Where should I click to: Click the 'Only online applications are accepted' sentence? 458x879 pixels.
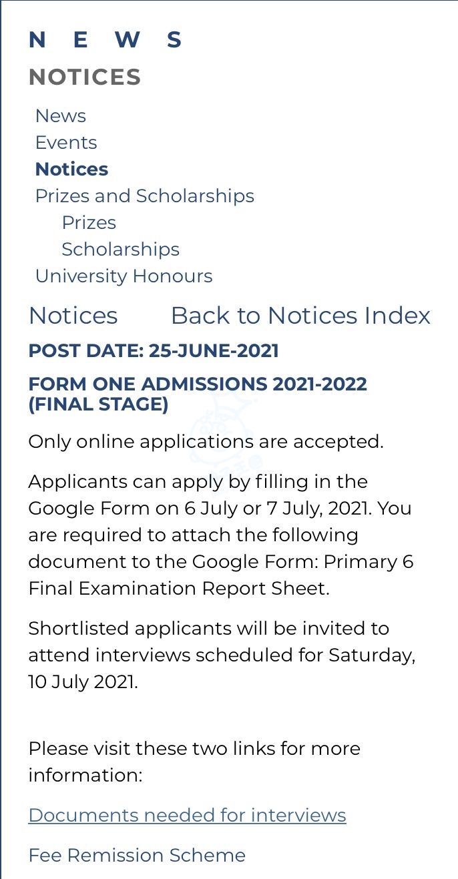pos(206,442)
